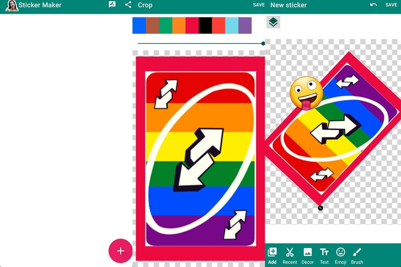Tap the pink plus floating button
This screenshot has height=267, width=401.
pos(120,251)
